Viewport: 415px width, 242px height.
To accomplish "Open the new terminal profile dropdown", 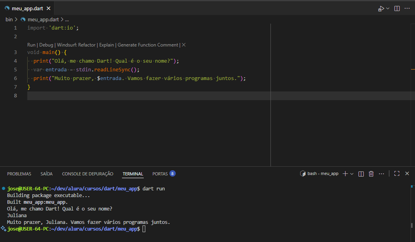I will pyautogui.click(x=352, y=173).
